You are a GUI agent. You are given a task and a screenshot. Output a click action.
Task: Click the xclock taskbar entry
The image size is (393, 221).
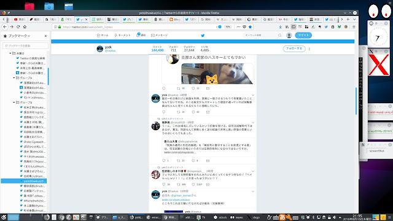click(x=220, y=217)
